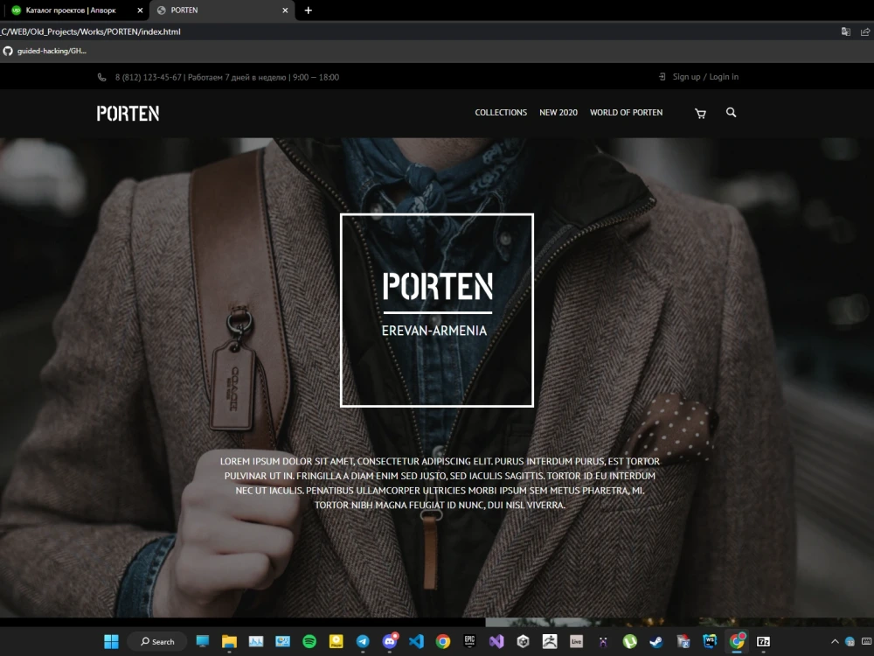Open Steam from taskbar
The width and height of the screenshot is (874, 656).
point(656,641)
